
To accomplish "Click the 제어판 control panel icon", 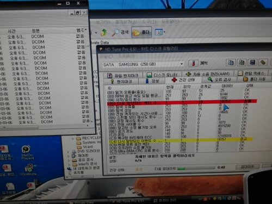I will coord(74,156).
